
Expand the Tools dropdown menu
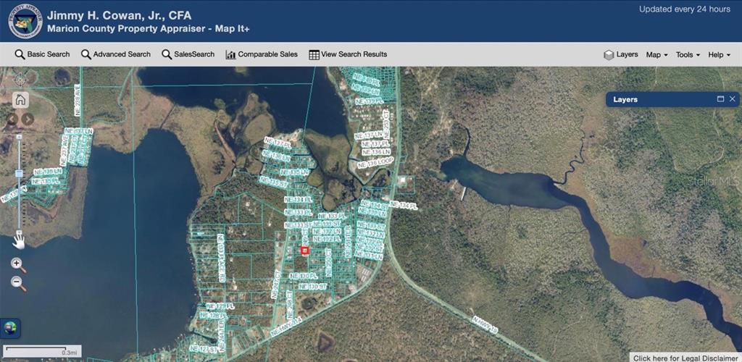tap(688, 55)
